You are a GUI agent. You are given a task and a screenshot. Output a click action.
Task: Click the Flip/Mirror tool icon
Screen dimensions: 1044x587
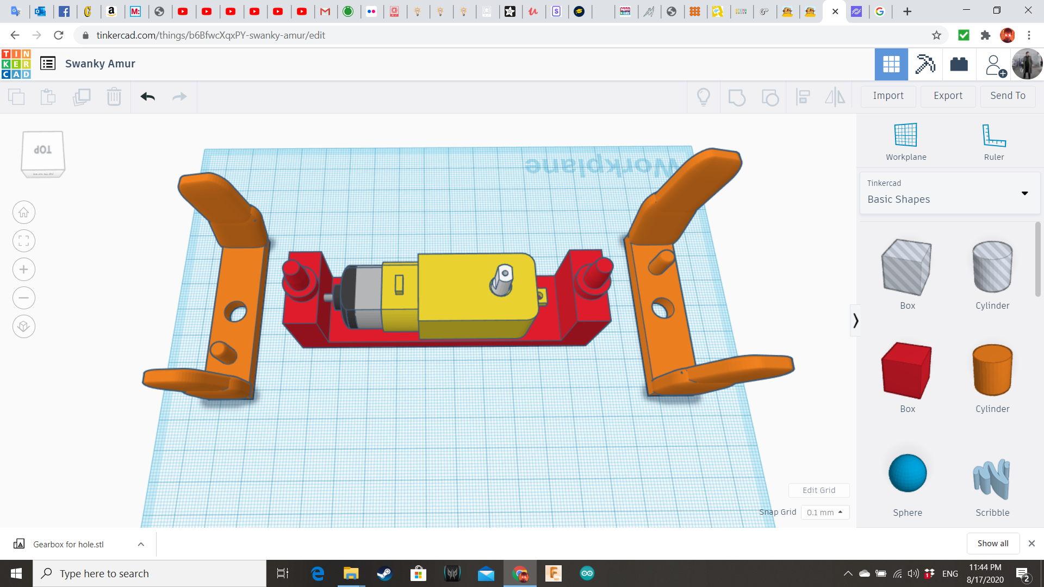(x=835, y=97)
